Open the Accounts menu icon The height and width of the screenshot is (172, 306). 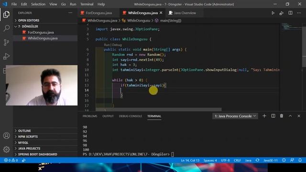(6, 136)
